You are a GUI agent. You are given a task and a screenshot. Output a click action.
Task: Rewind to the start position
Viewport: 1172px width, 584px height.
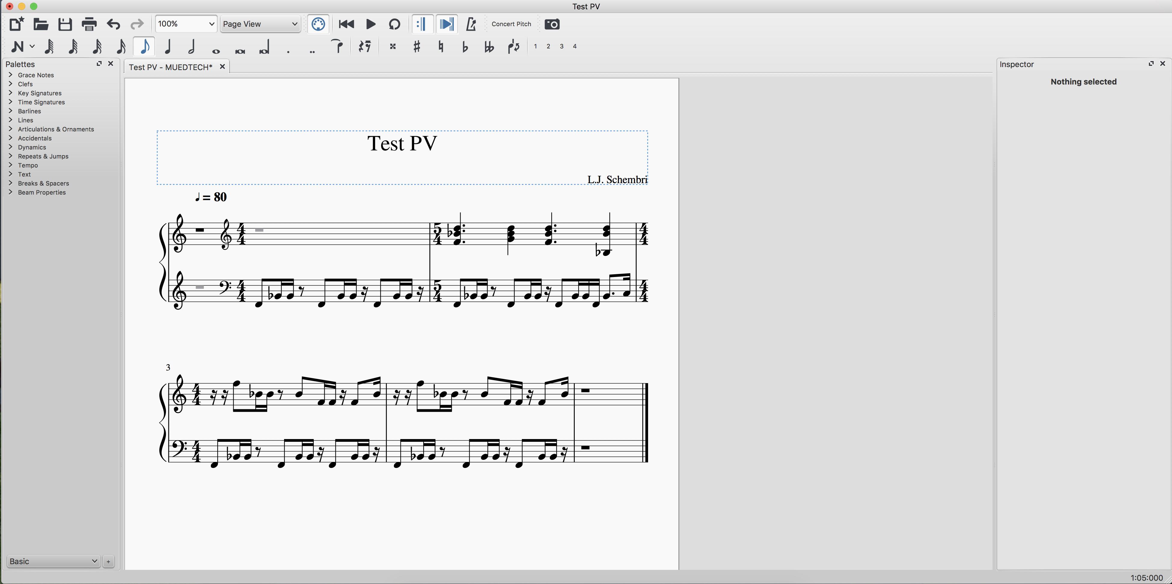[346, 24]
